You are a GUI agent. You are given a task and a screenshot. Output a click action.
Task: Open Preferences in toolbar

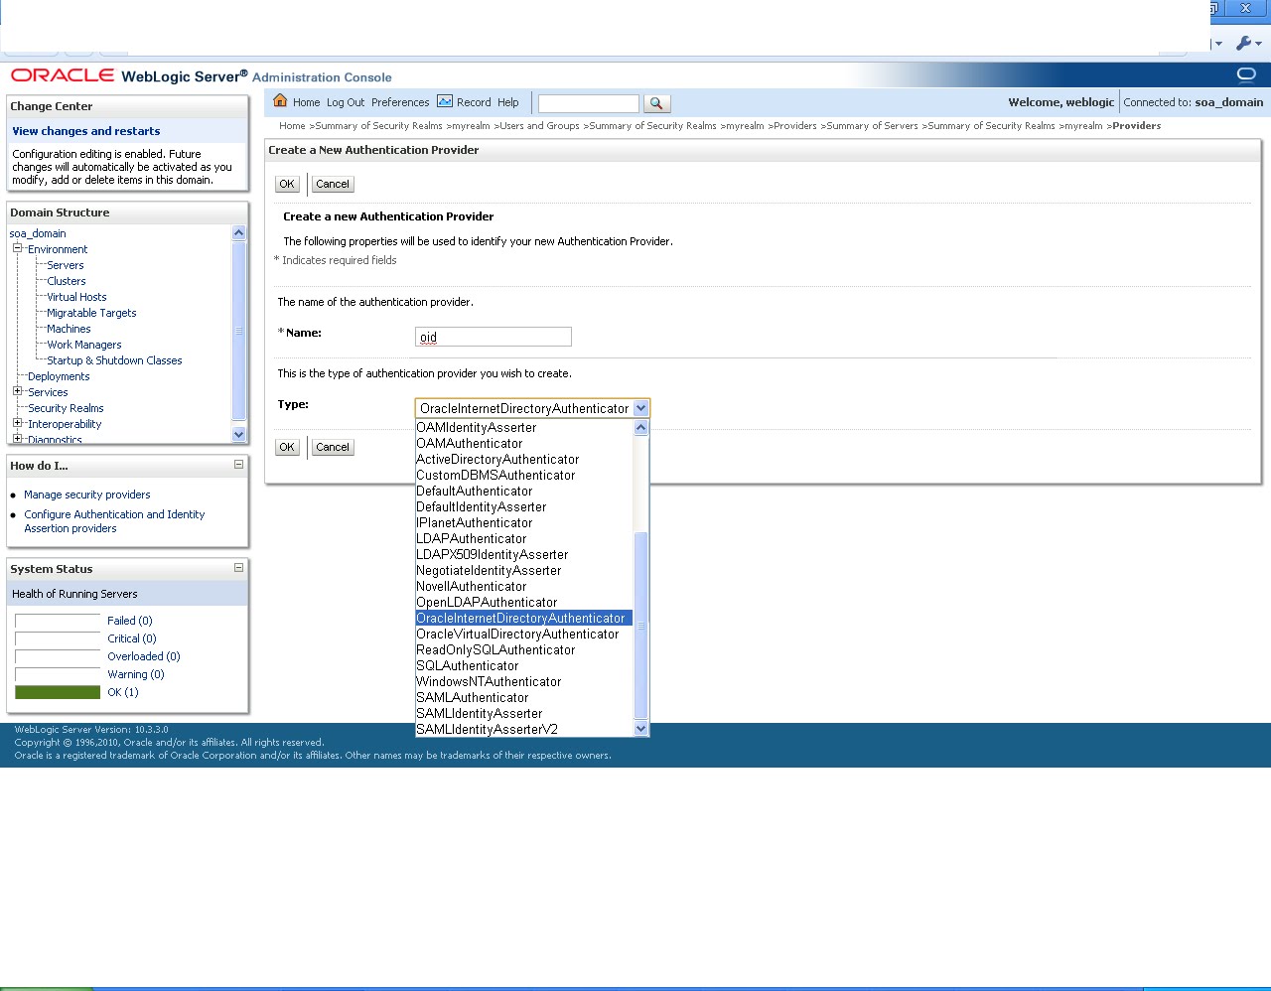coord(400,102)
